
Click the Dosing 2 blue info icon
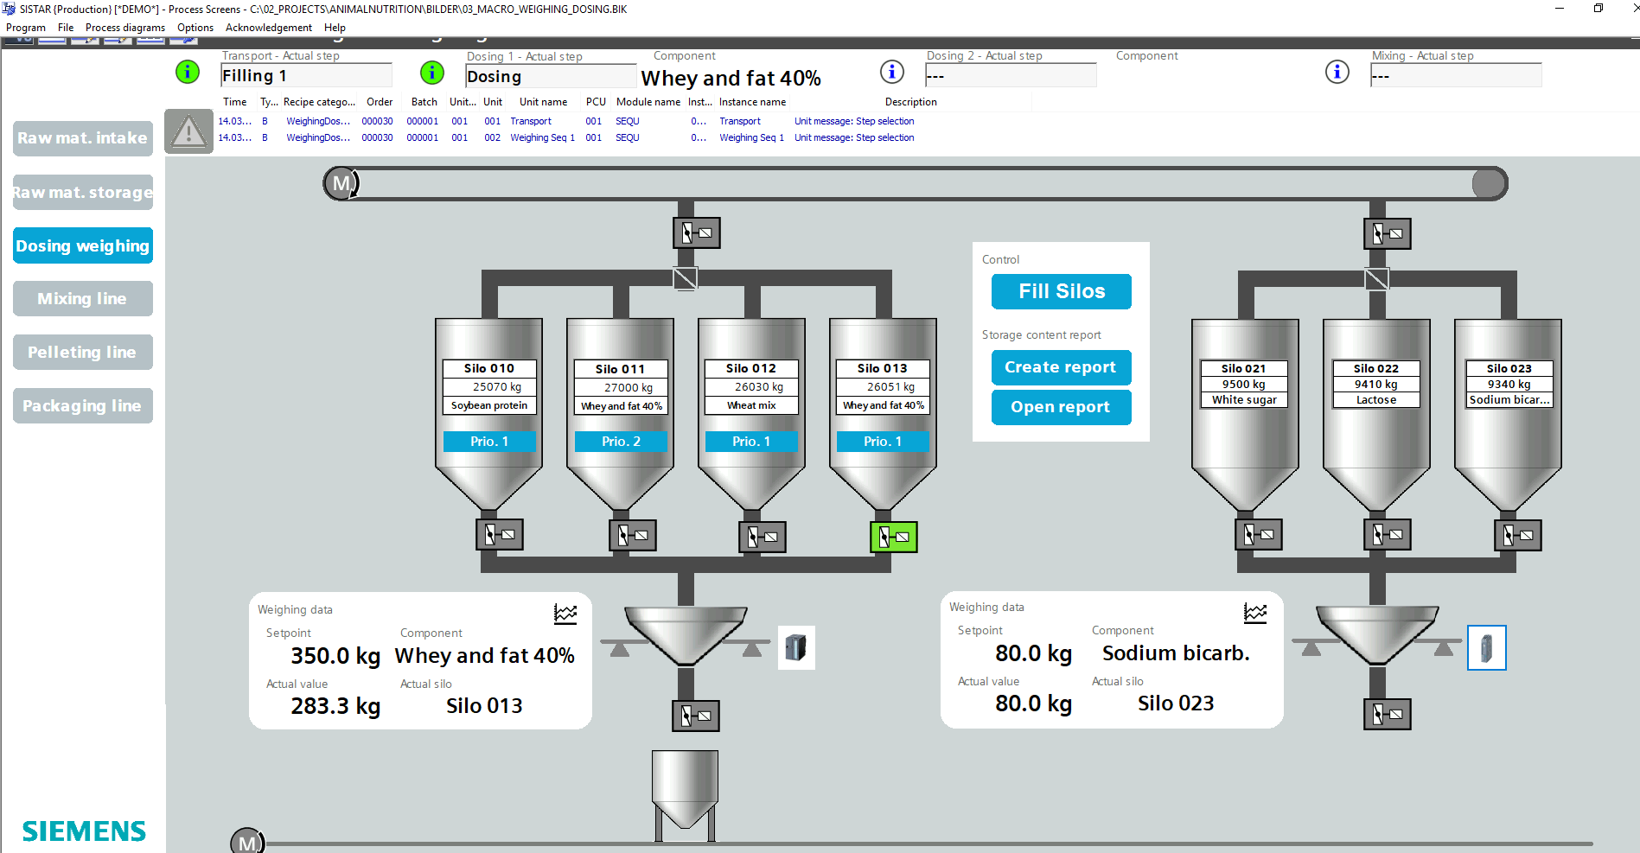point(892,72)
